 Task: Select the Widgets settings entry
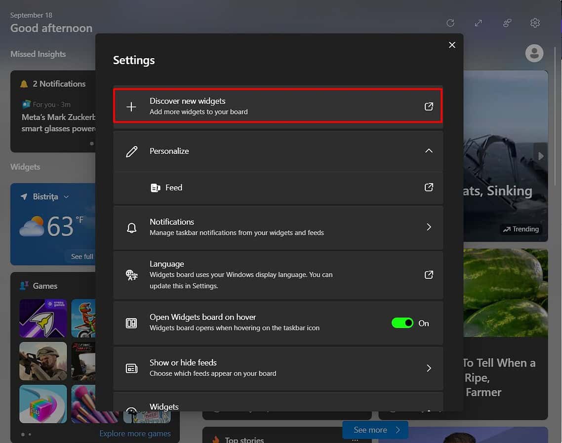click(278, 406)
